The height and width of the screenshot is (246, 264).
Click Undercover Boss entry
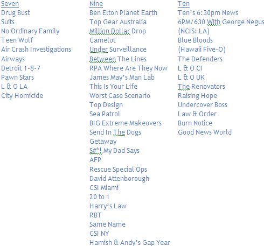pyautogui.click(x=203, y=105)
